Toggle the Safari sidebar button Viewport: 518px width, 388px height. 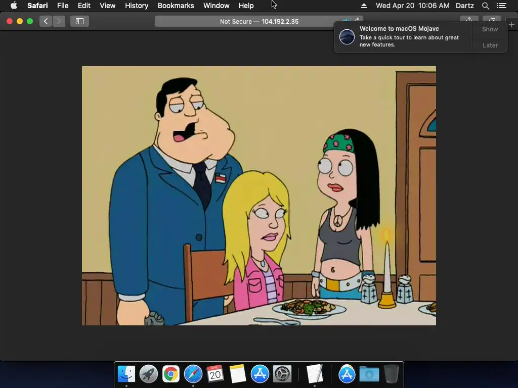(79, 21)
